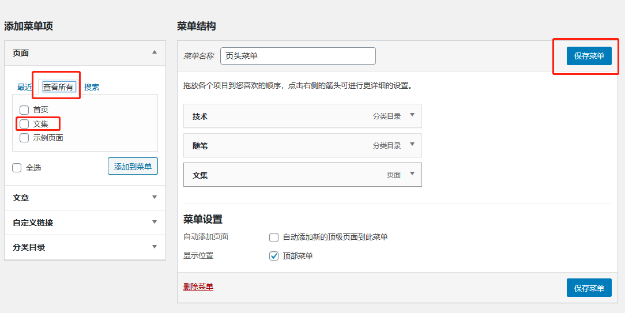Open settings arrow for 技术 menu item

tap(412, 115)
